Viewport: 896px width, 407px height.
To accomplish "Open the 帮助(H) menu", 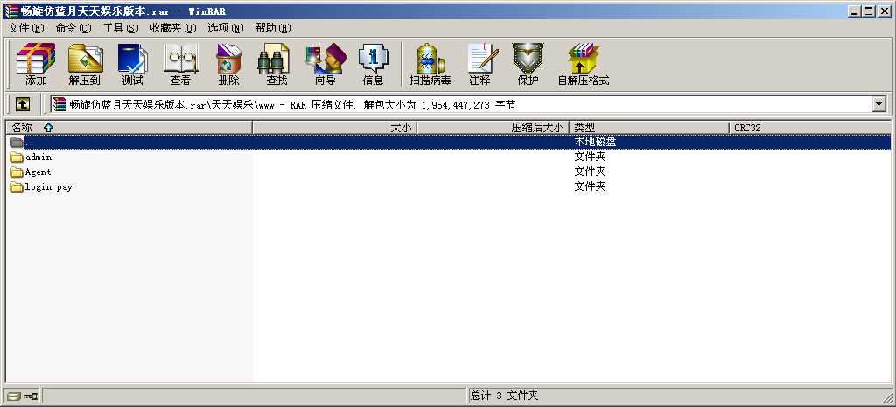I will coord(273,28).
